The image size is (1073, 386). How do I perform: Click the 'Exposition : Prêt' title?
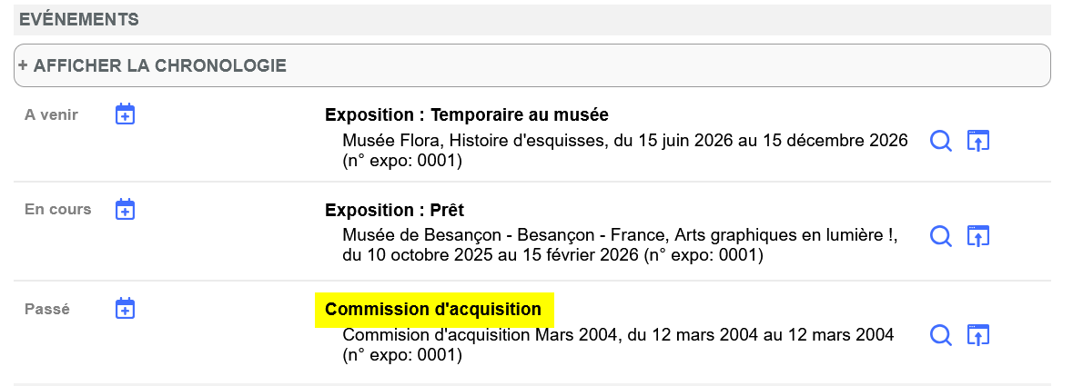394,210
